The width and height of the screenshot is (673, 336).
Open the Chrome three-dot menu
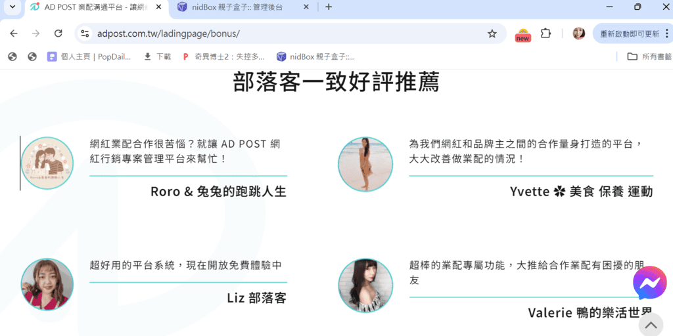pyautogui.click(x=666, y=34)
